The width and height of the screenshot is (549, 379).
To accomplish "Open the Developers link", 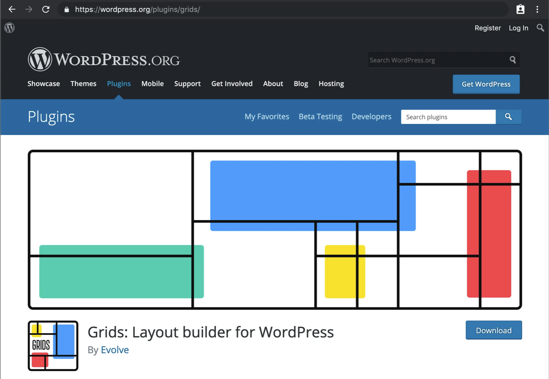I will click(x=372, y=116).
